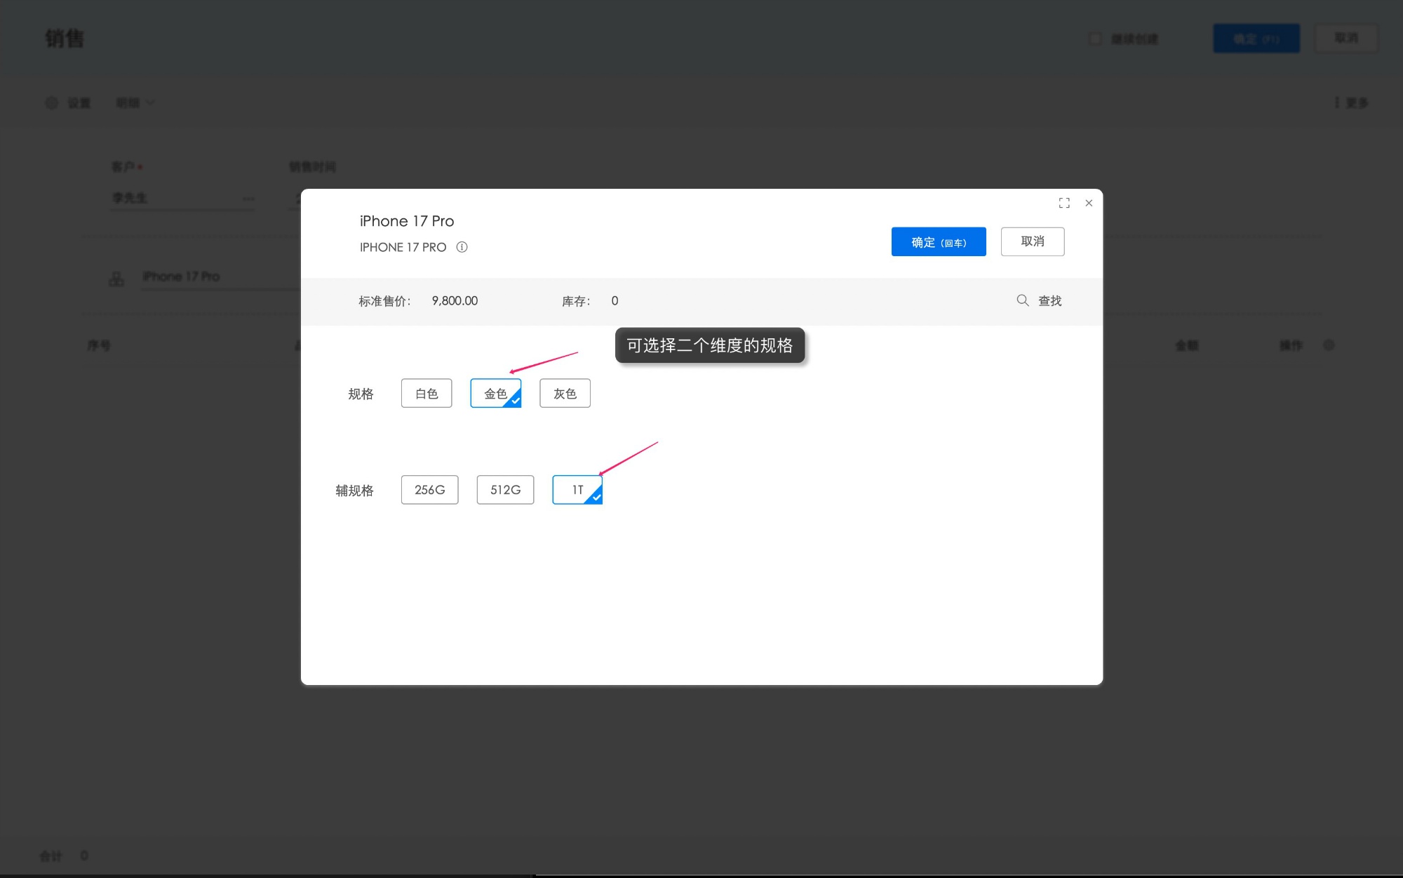Choose the 512G sub-spec option
The image size is (1403, 878).
click(505, 490)
